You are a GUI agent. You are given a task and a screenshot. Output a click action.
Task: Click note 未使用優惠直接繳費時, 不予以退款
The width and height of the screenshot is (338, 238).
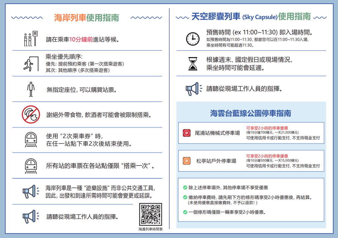tap(223, 203)
